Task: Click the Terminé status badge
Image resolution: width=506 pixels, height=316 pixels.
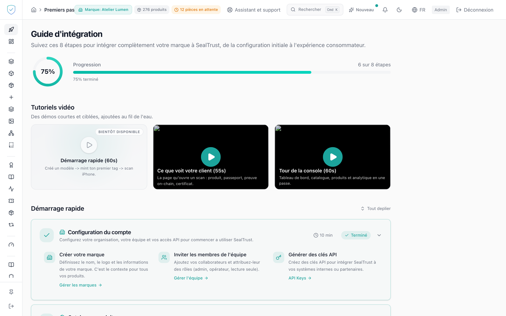Action: (356, 235)
